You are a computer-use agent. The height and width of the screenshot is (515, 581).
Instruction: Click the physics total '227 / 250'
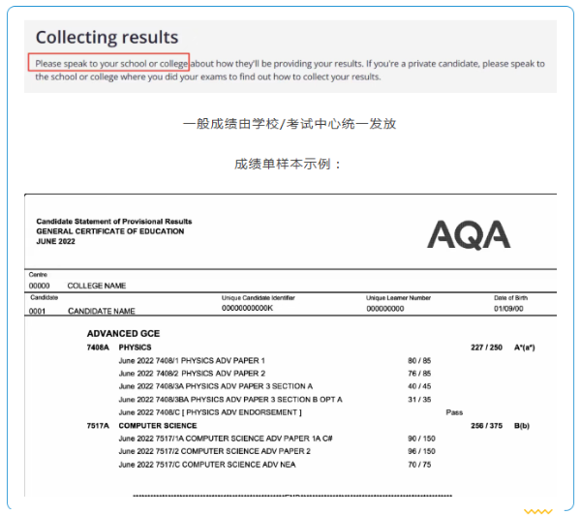tap(486, 348)
